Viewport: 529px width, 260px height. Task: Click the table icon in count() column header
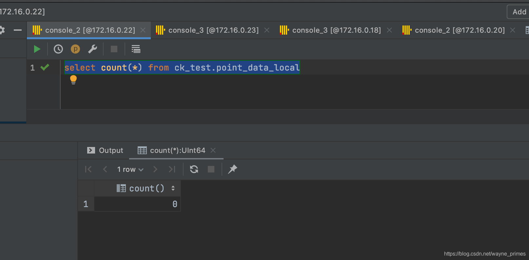(x=121, y=188)
